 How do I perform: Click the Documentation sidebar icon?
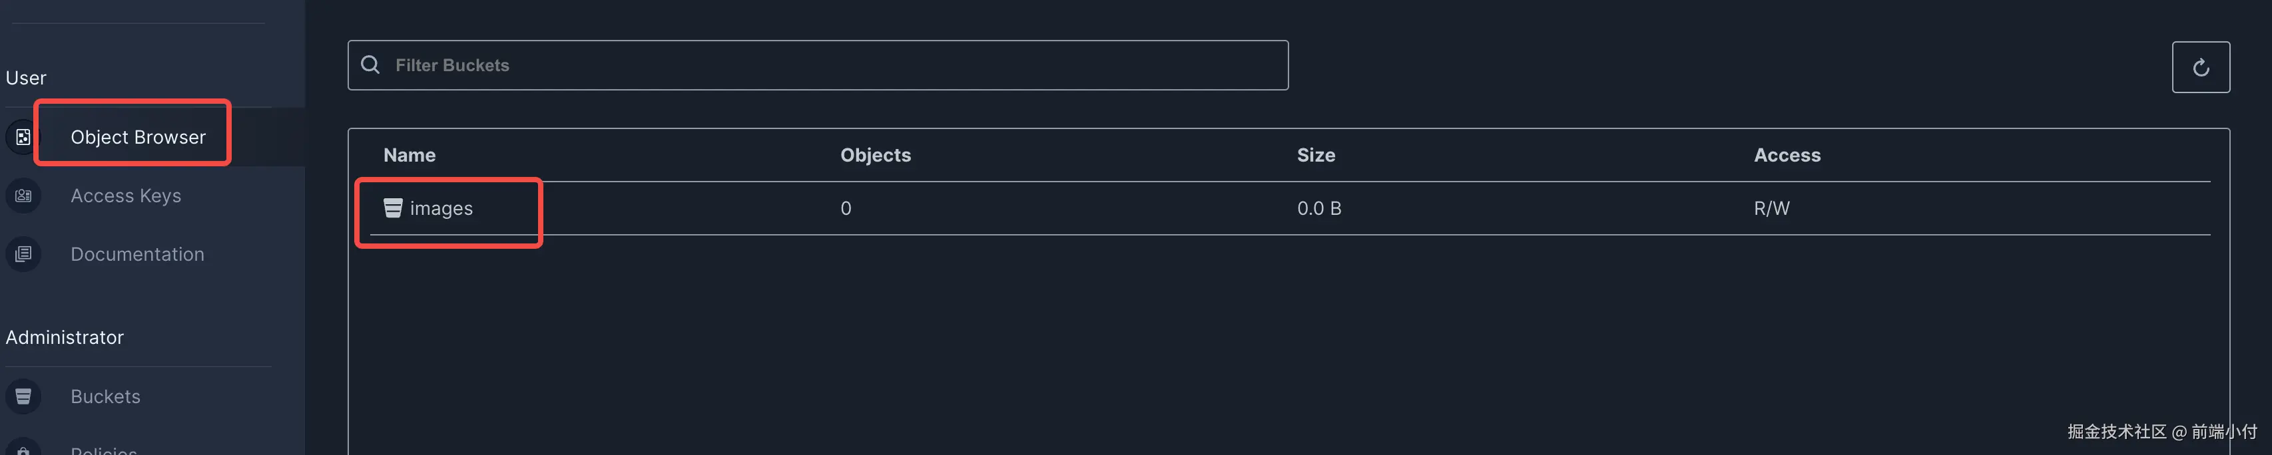click(x=23, y=254)
